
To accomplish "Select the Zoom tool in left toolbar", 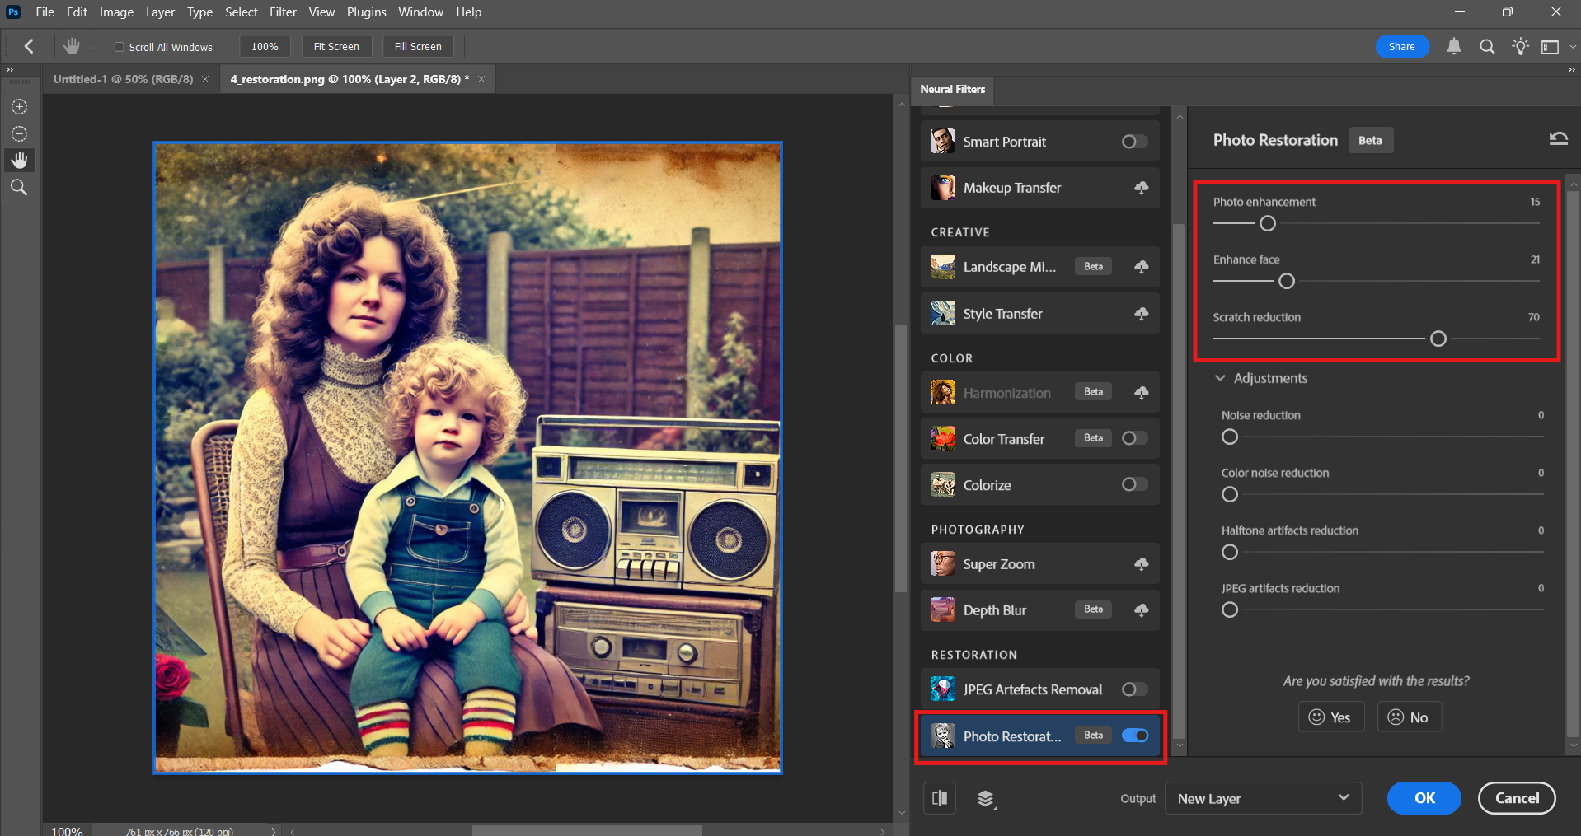I will (19, 188).
